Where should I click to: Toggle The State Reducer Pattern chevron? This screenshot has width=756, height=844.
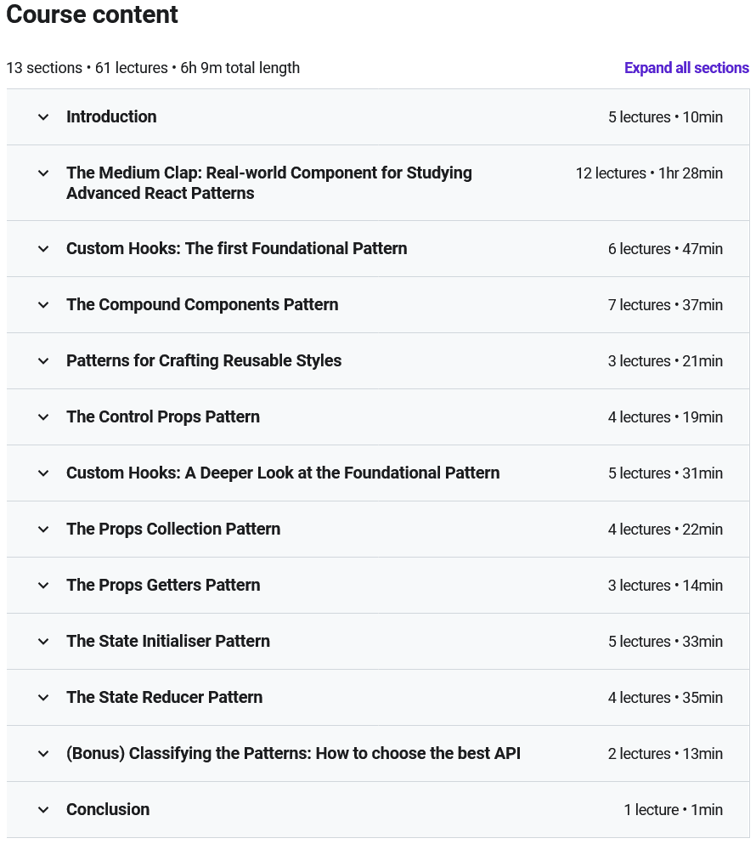(x=43, y=698)
